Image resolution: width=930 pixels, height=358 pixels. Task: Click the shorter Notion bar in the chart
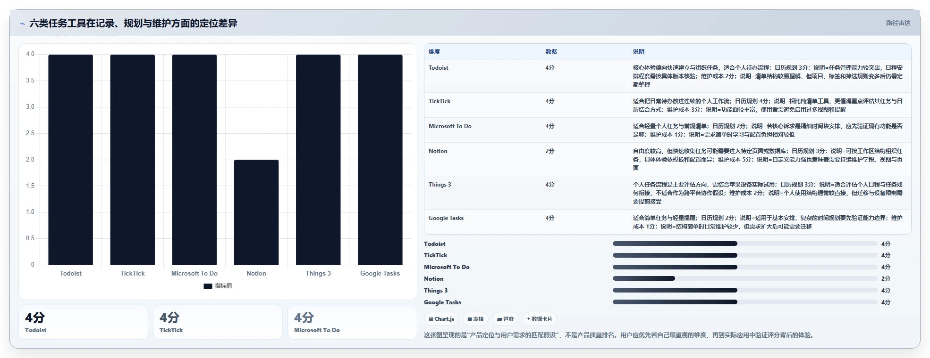point(256,212)
